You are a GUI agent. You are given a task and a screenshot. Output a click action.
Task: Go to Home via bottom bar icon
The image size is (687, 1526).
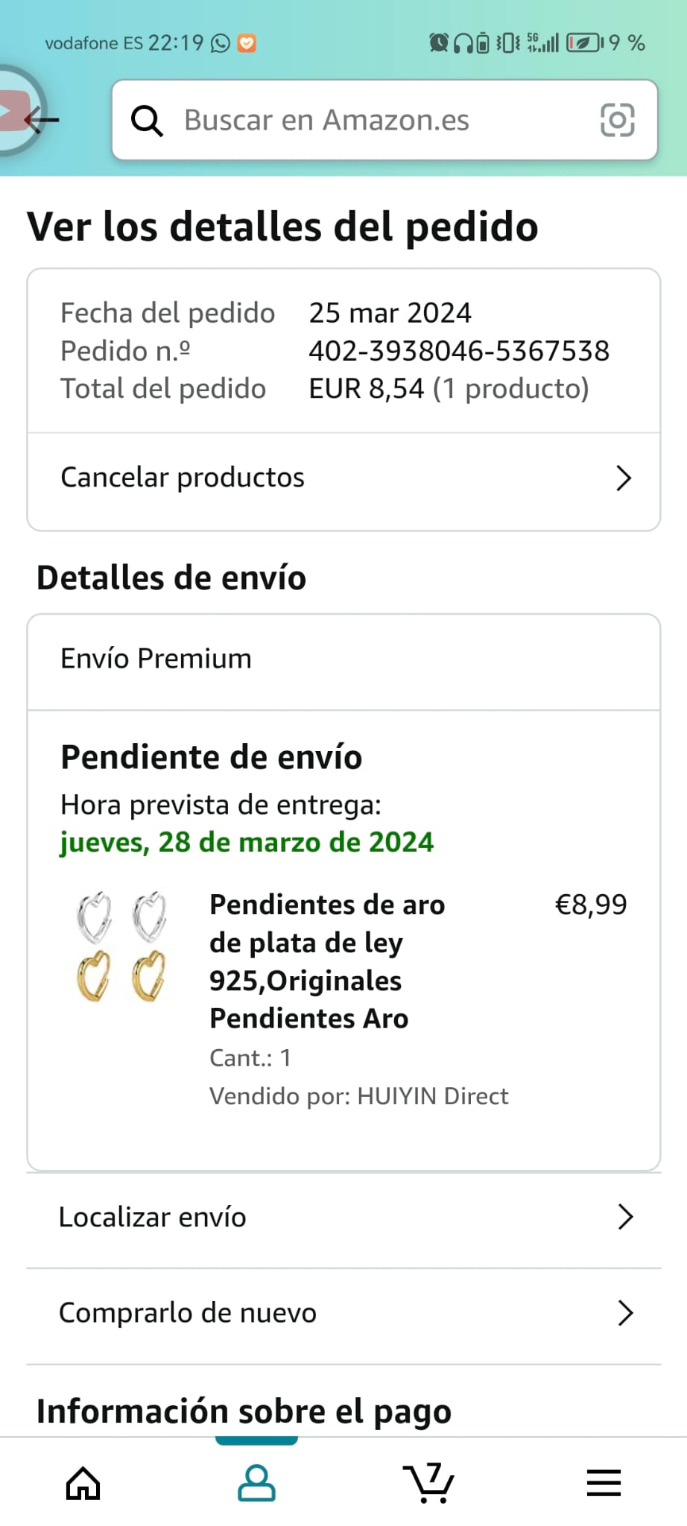pos(83,1483)
